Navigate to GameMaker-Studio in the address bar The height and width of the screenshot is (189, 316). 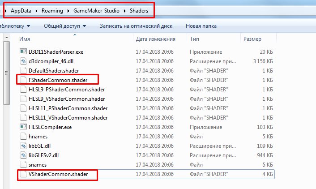point(96,11)
